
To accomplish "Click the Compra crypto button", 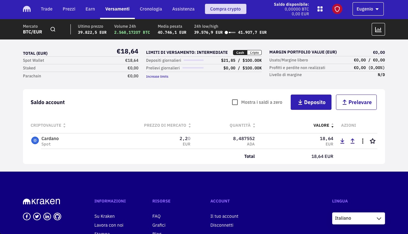I will coord(225,9).
